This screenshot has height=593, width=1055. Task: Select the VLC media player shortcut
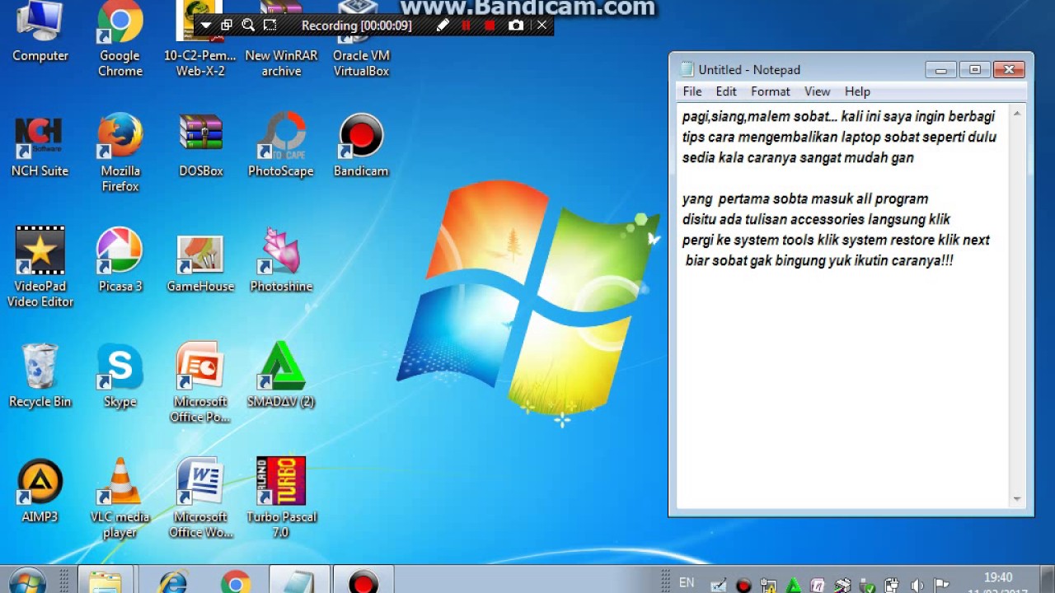[120, 498]
